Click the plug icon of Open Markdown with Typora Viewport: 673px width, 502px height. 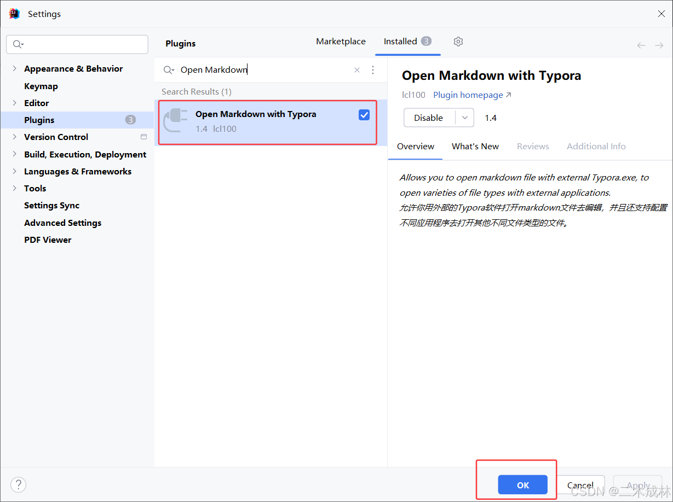175,120
